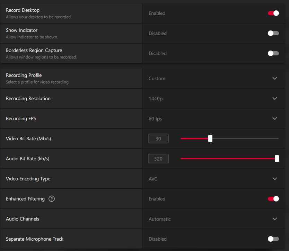Disable the Record Desktop toggle
The width and height of the screenshot is (289, 251).
[273, 13]
